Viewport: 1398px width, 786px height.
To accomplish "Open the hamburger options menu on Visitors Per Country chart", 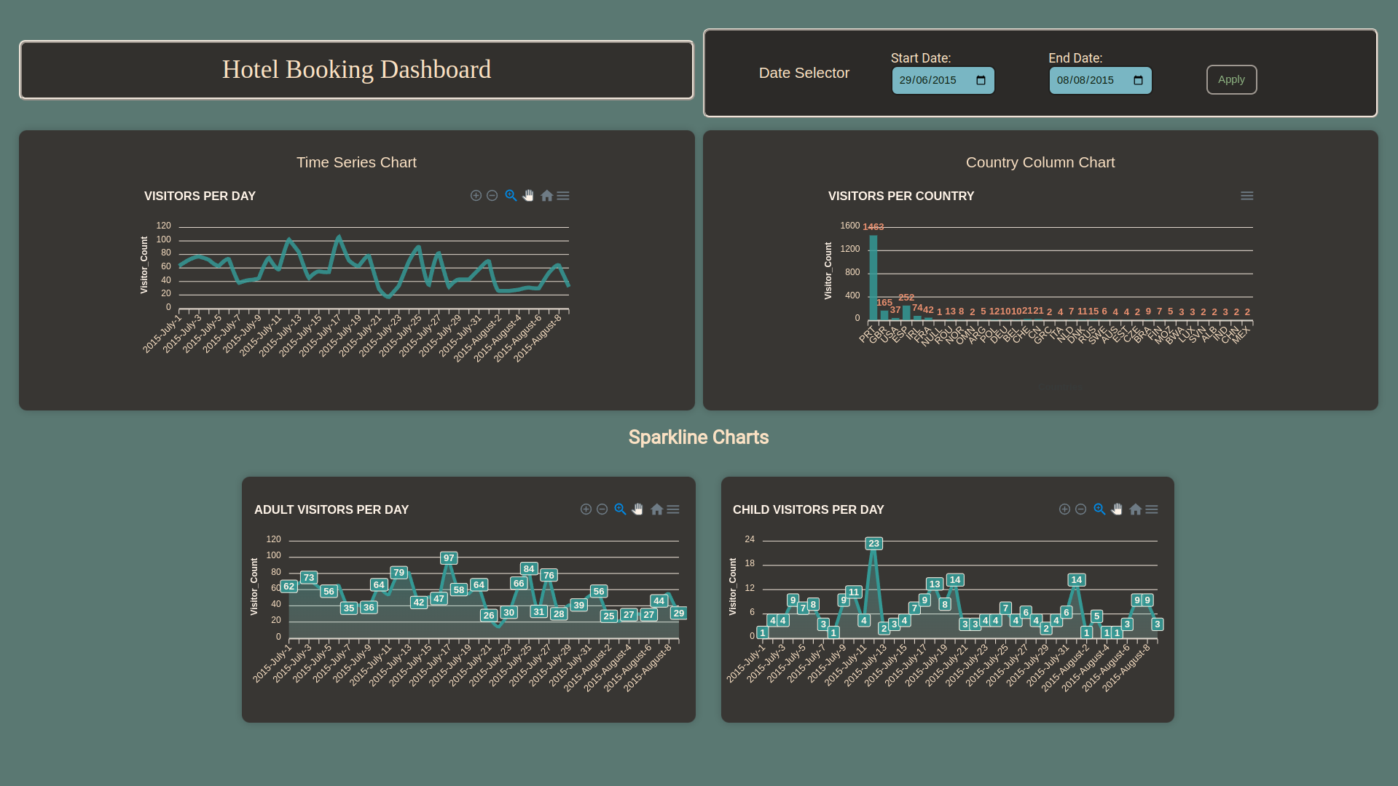I will (x=1246, y=195).
